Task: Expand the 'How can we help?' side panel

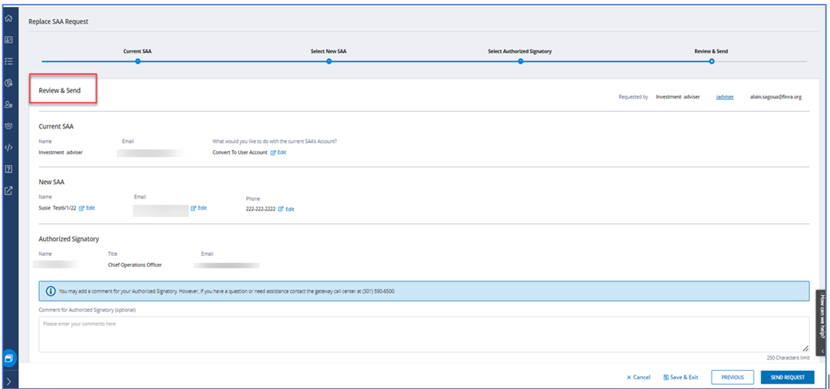Action: [x=823, y=319]
